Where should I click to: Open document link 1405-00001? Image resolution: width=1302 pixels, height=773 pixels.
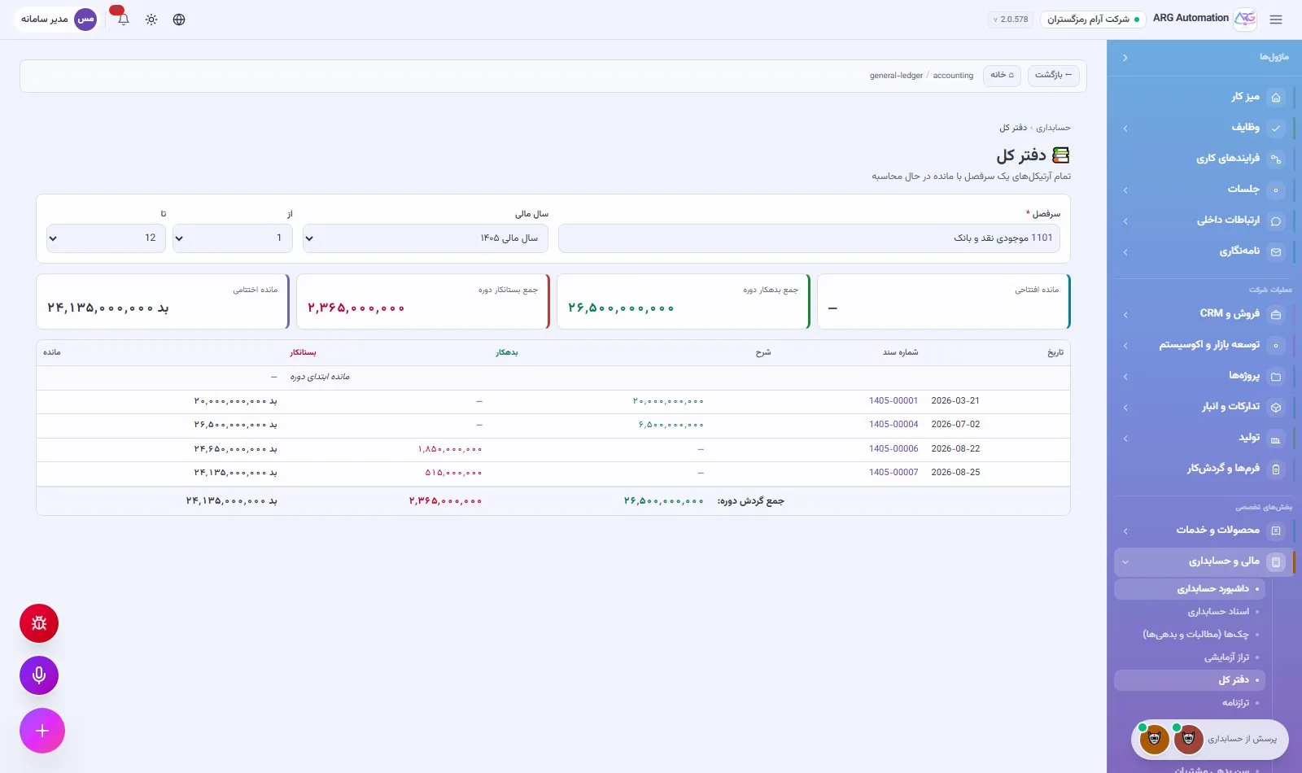click(893, 401)
